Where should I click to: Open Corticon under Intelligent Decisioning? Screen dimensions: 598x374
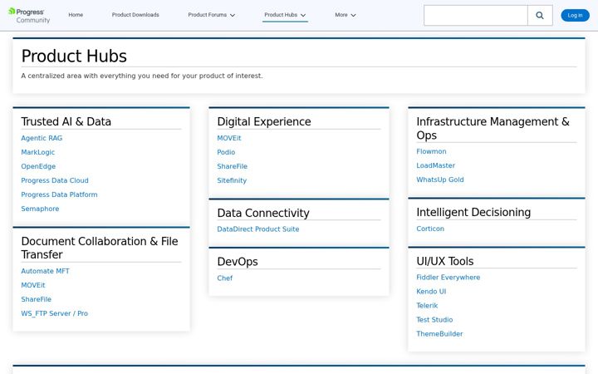click(x=430, y=229)
